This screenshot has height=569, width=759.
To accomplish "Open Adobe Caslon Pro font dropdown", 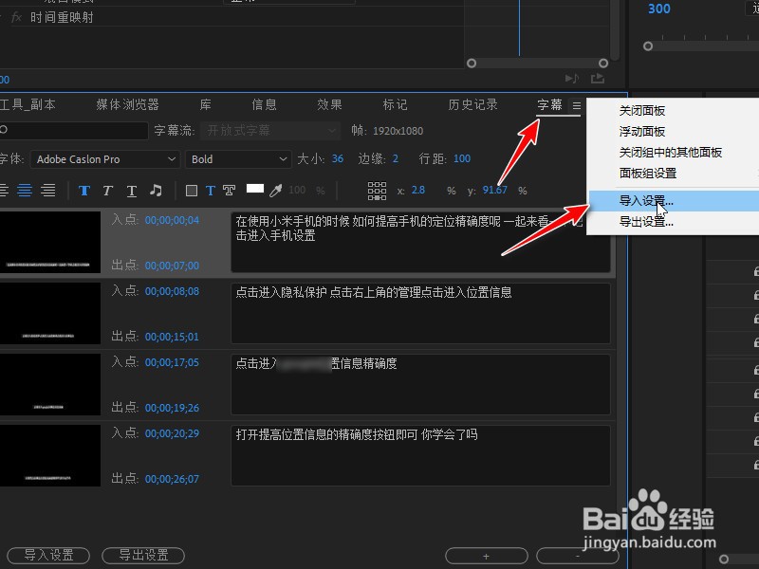I will coord(105,159).
